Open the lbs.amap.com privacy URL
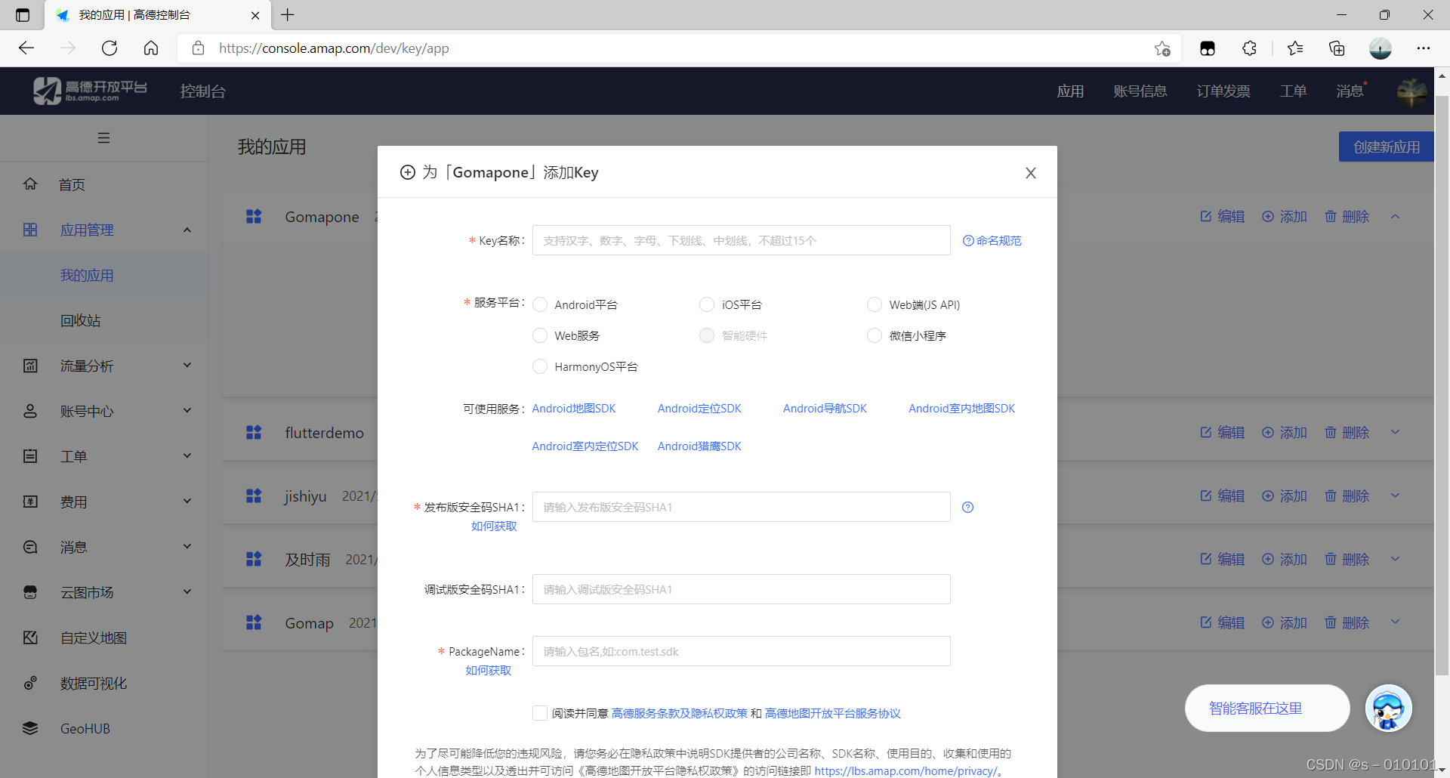Viewport: 1450px width, 778px height. click(x=905, y=771)
